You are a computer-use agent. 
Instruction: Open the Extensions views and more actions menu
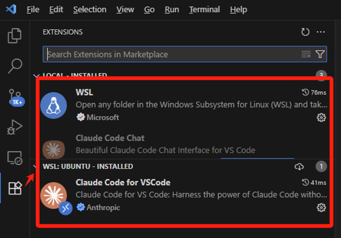pos(321,32)
